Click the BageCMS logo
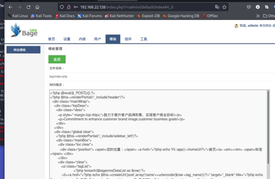 [x=24, y=30]
